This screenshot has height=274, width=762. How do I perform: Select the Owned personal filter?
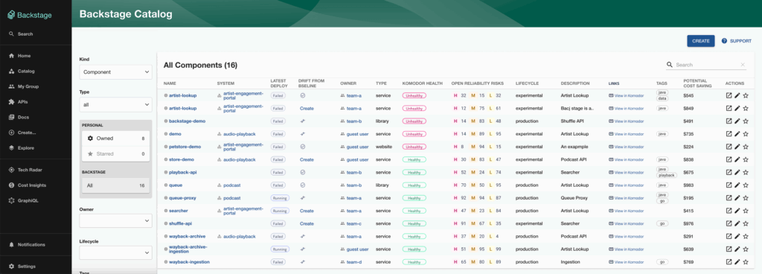pyautogui.click(x=115, y=138)
